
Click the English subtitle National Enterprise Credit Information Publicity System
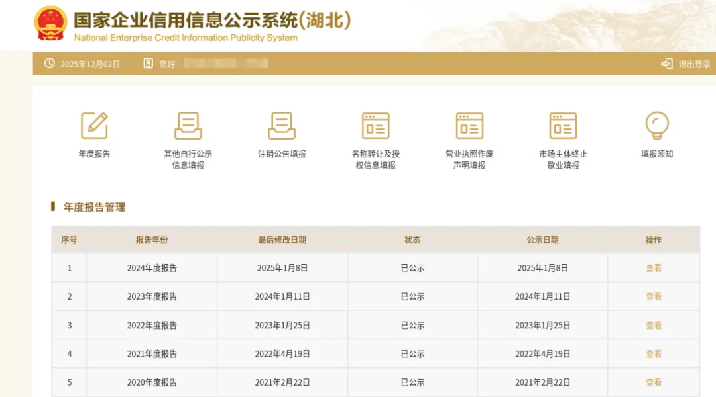(x=186, y=38)
